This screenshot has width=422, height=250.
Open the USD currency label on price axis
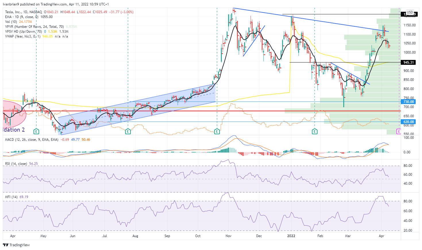coord(410,12)
